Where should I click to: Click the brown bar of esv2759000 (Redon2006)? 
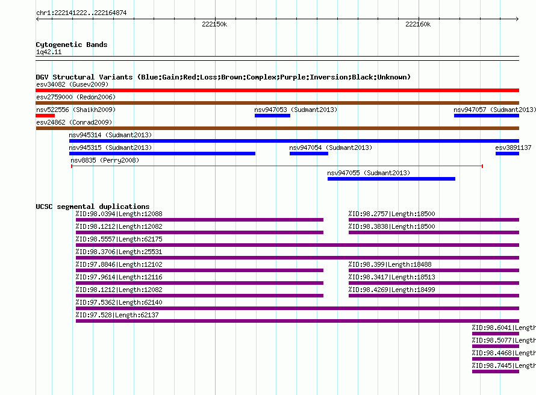(277, 103)
